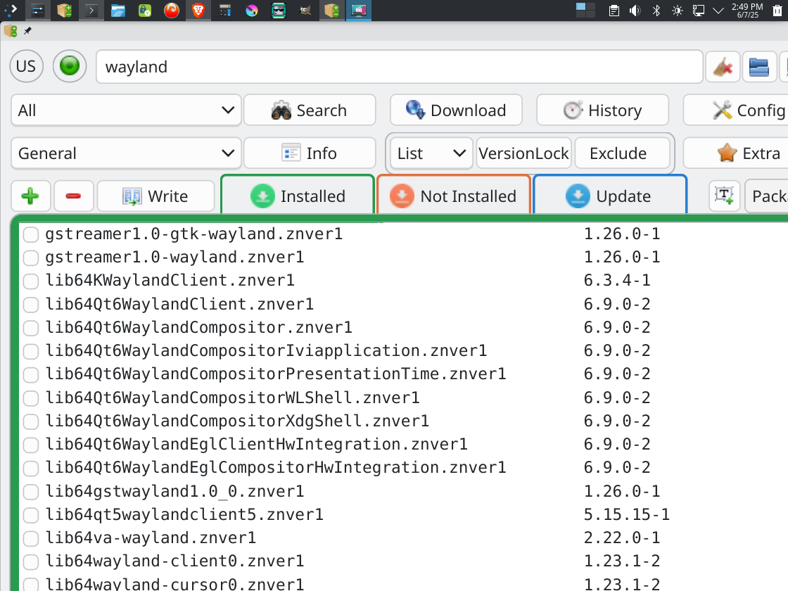Check gstreamer1.0-wayland.znver1 checkbox

click(31, 258)
